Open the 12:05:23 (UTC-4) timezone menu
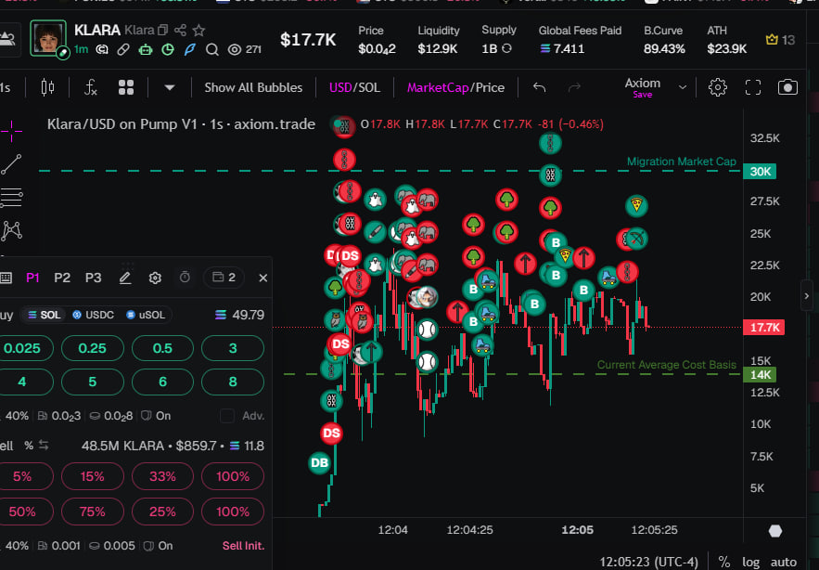This screenshot has width=819, height=570. coord(648,563)
